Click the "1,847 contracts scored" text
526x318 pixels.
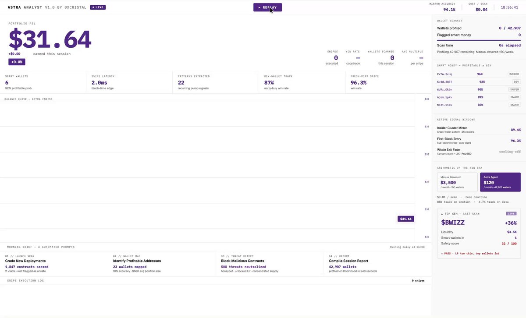pyautogui.click(x=27, y=267)
